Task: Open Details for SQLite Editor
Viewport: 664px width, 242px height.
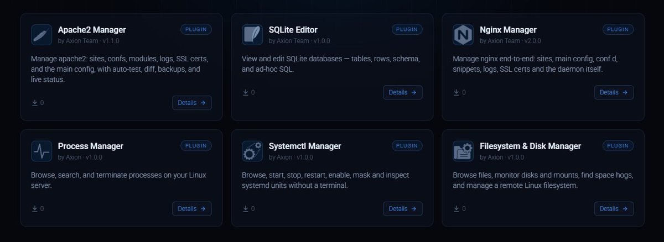Action: point(403,92)
